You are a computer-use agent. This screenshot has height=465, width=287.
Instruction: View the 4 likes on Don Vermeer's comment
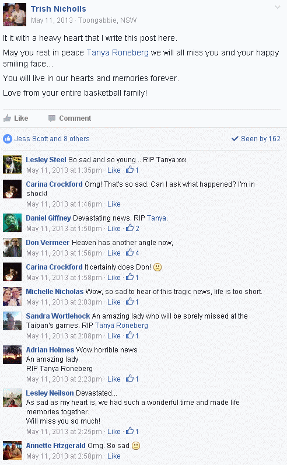click(x=132, y=253)
